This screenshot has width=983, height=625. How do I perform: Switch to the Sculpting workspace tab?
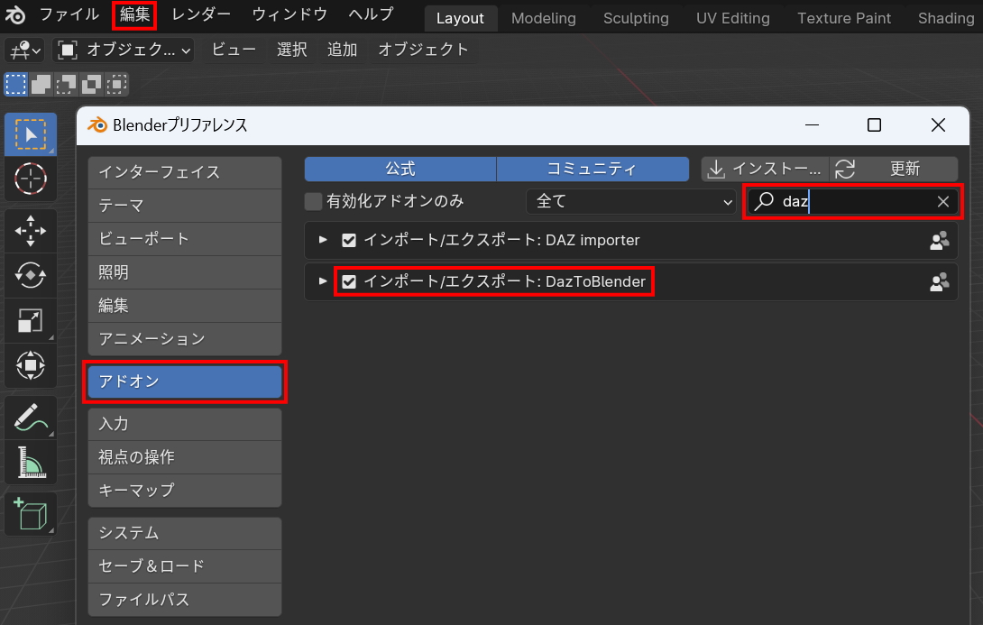coord(636,18)
